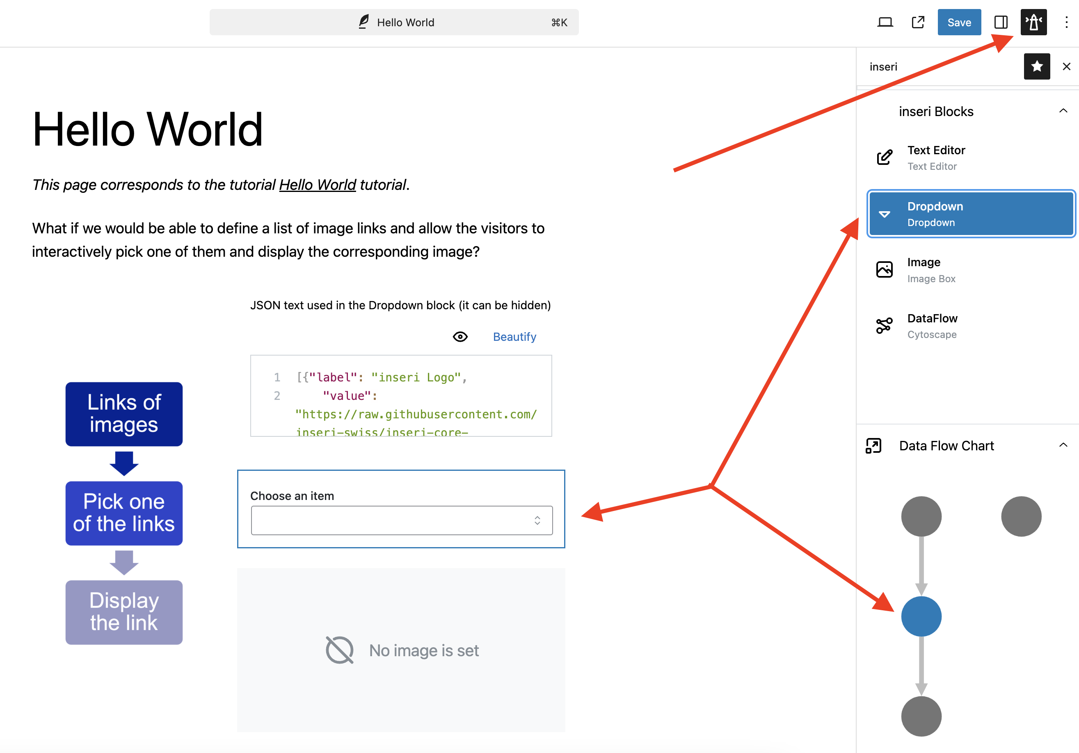
Task: Collapse the Data Flow Chart section
Action: (1063, 445)
